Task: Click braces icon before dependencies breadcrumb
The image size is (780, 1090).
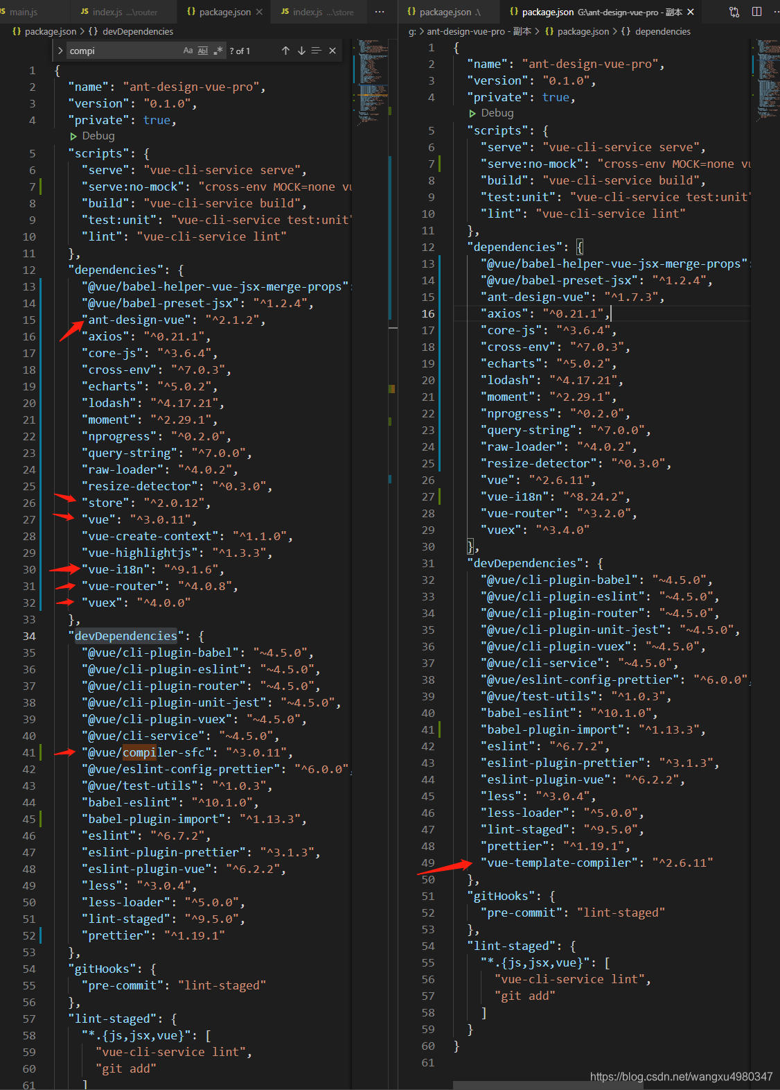Action: 626,31
